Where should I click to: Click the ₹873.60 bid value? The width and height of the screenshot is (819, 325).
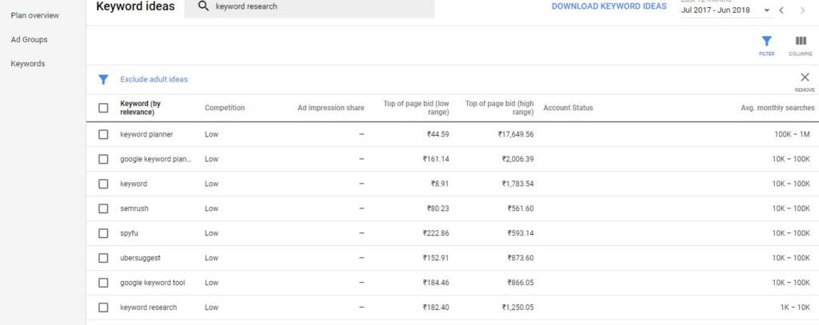520,258
